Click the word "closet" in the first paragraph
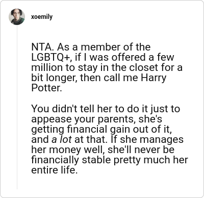The width and height of the screenshot is (204, 198). [x=141, y=67]
